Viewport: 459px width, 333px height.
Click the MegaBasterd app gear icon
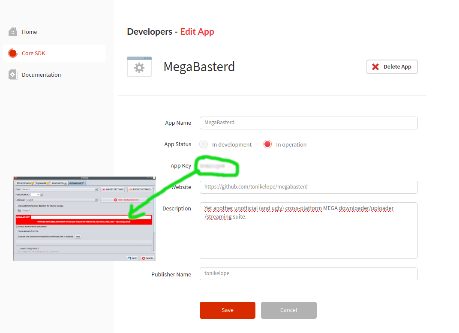pos(139,67)
